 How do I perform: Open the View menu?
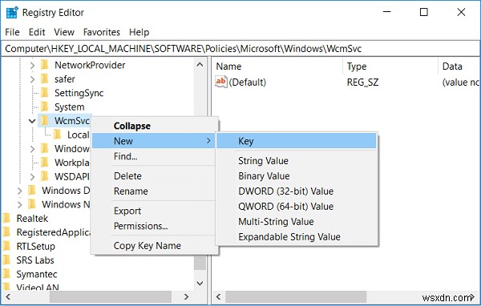pyautogui.click(x=64, y=32)
